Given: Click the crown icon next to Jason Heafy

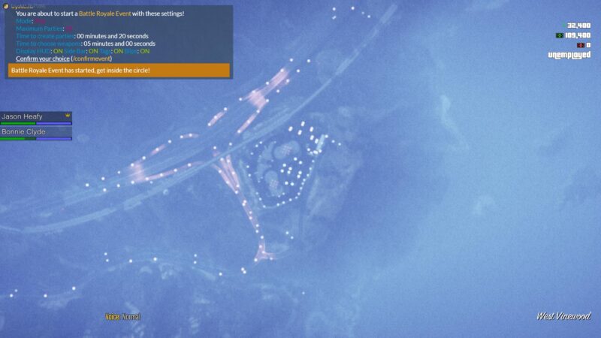Looking at the screenshot, I should point(68,116).
